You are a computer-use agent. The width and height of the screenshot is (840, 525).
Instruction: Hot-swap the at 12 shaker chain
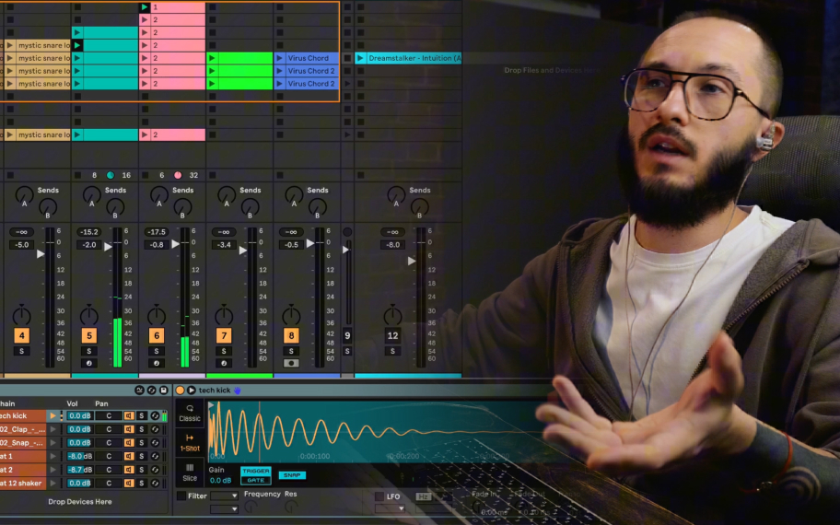point(155,483)
